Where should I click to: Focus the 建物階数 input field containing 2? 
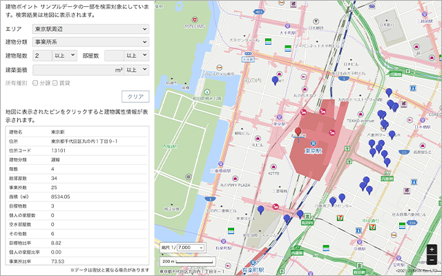(x=42, y=55)
